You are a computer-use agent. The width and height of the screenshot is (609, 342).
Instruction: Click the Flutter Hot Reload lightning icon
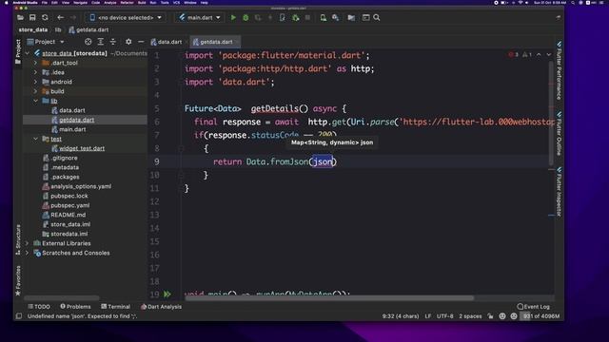coord(270,17)
